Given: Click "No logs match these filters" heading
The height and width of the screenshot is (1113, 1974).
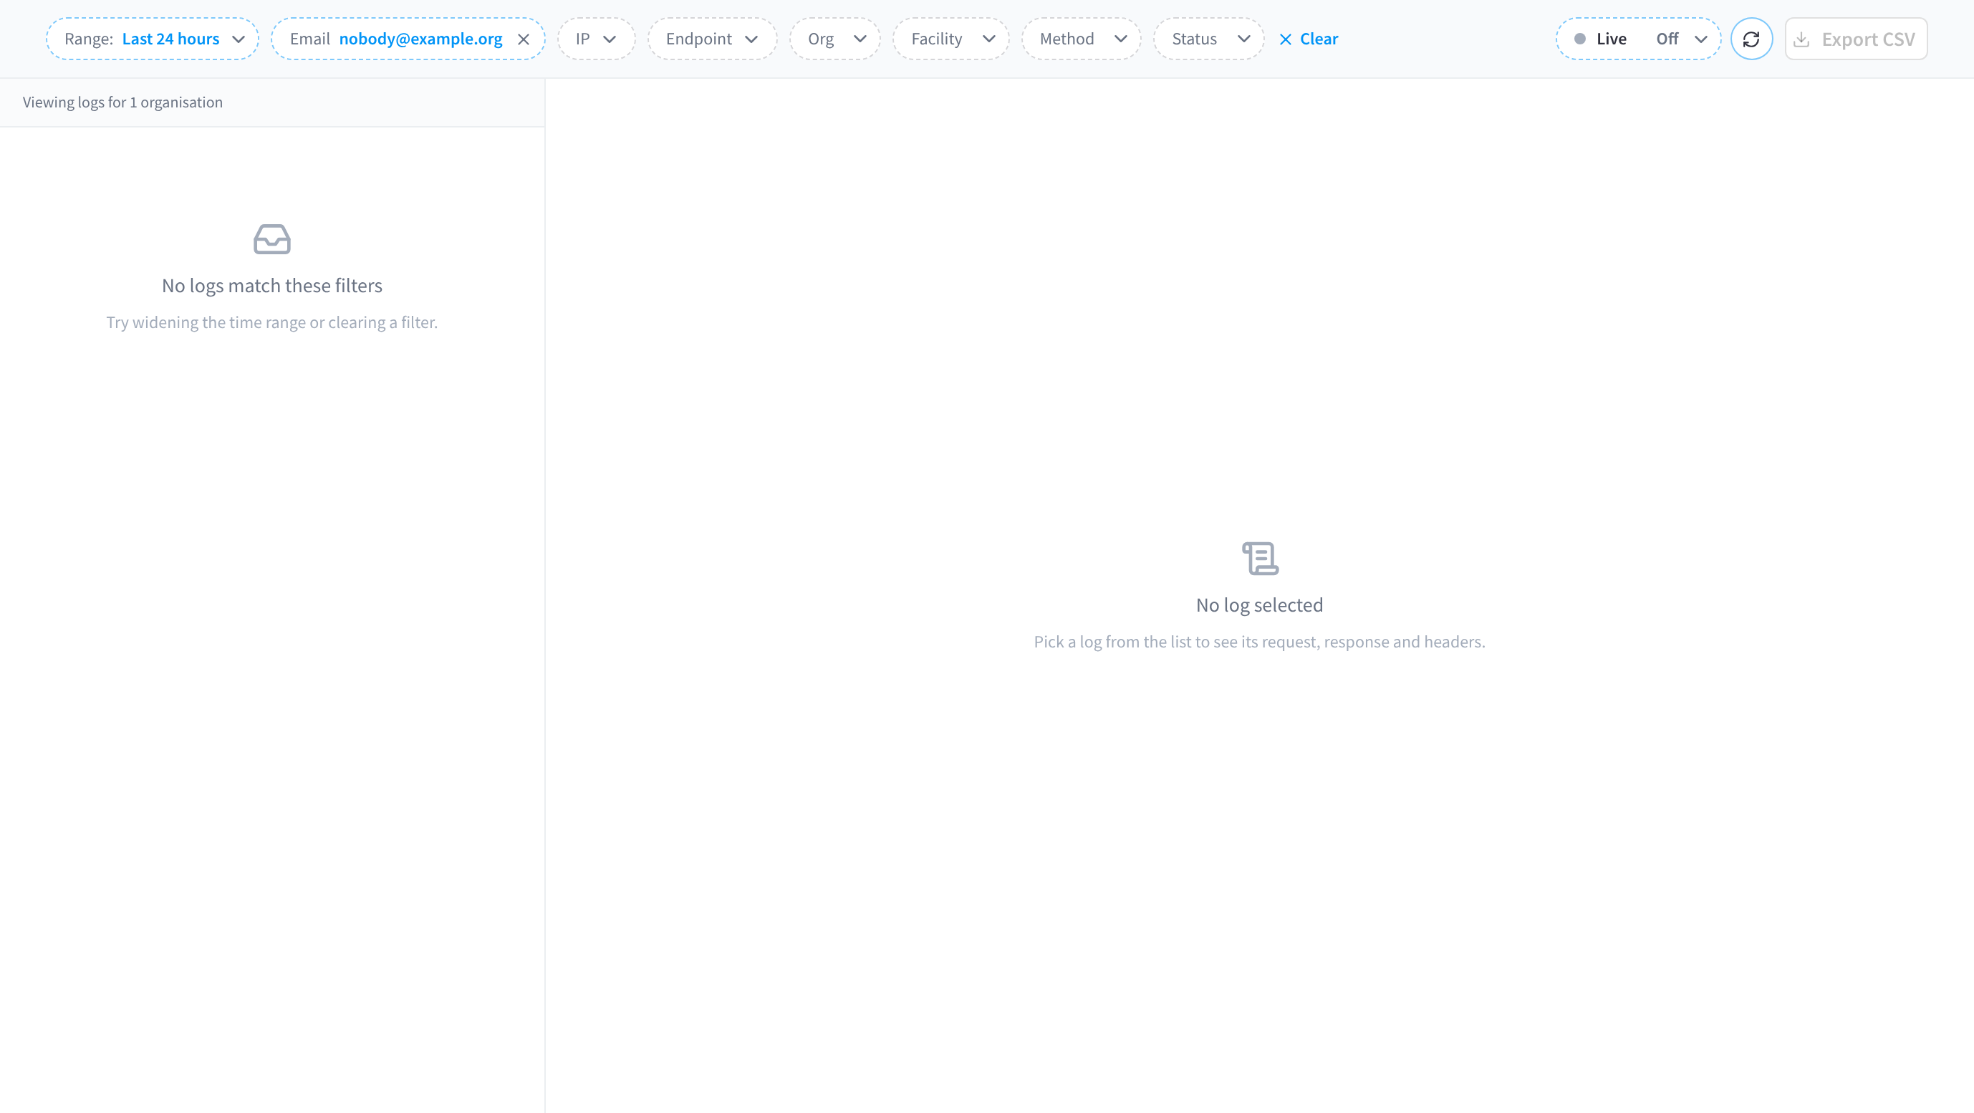Looking at the screenshot, I should 272,286.
